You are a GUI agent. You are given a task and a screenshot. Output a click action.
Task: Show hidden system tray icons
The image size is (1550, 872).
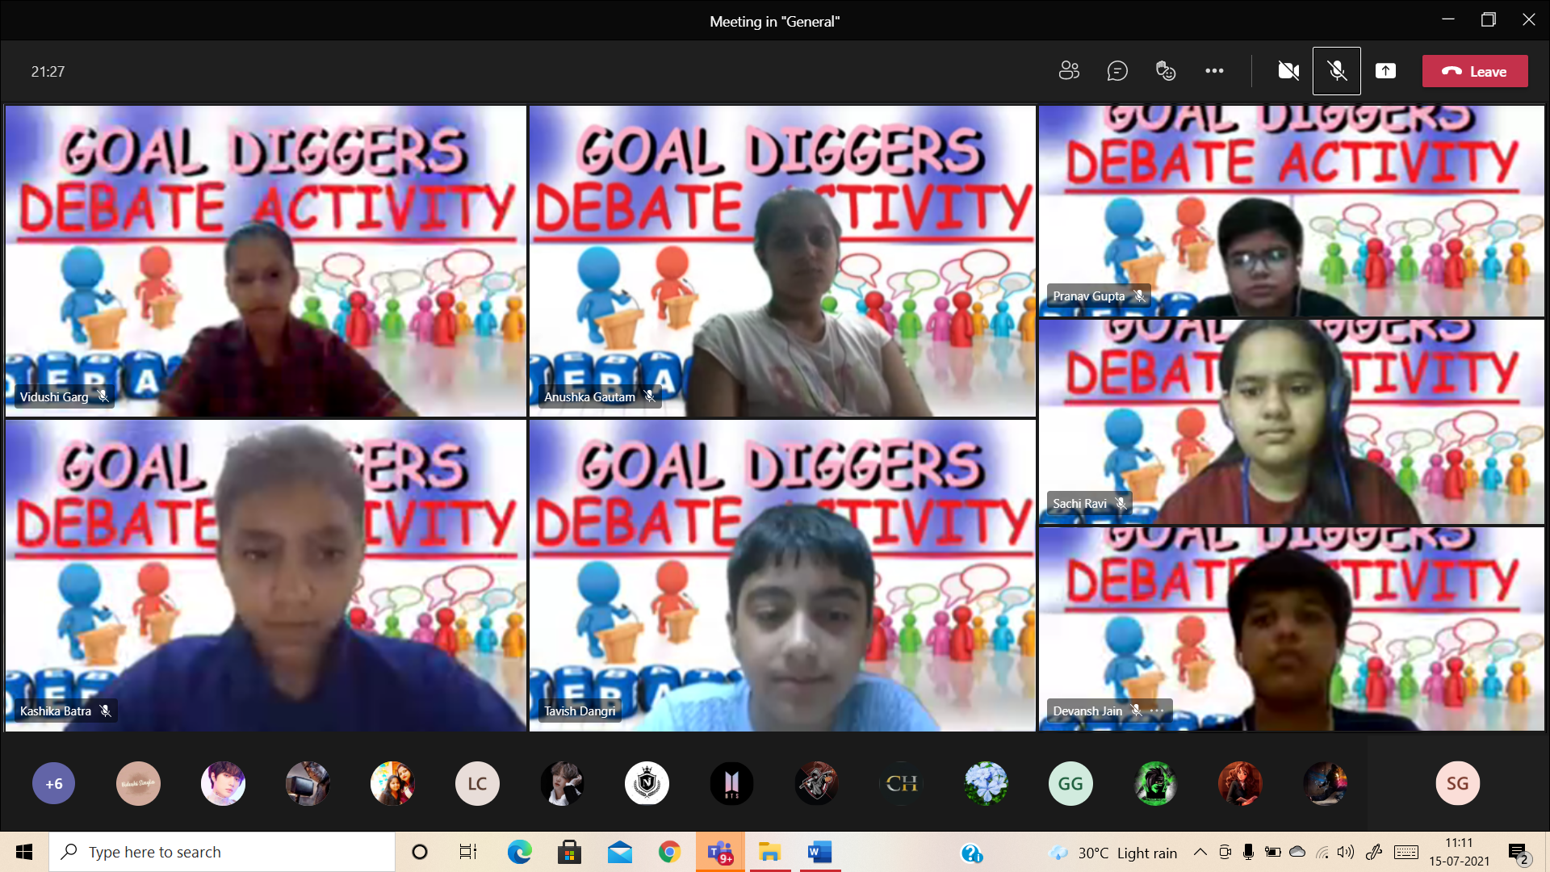pos(1200,852)
